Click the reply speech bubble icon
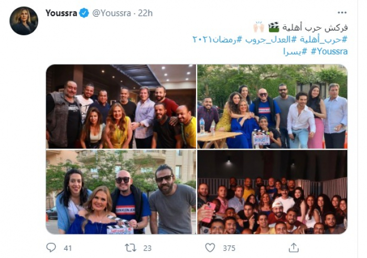 click(51, 248)
